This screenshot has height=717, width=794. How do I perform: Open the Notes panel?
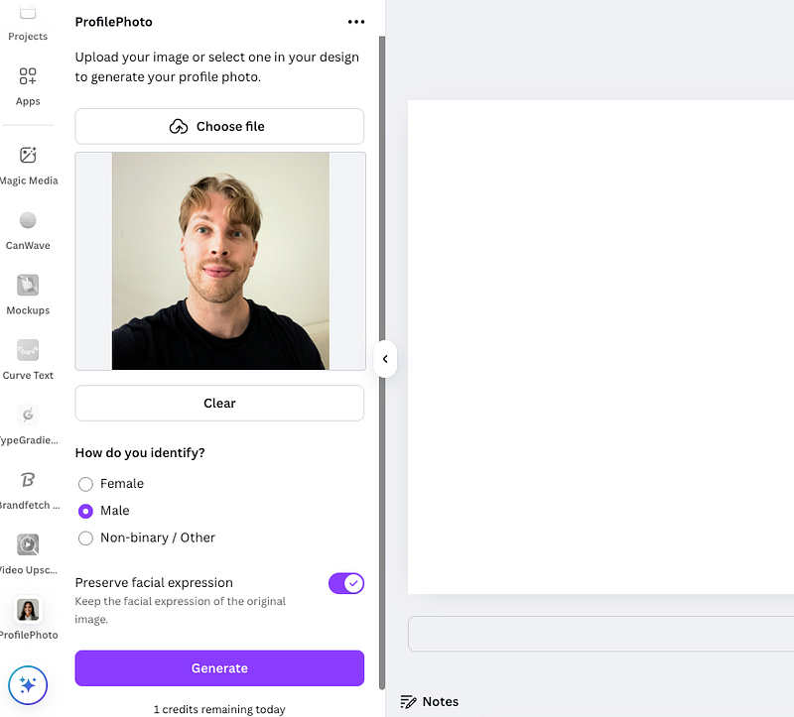[x=430, y=701]
